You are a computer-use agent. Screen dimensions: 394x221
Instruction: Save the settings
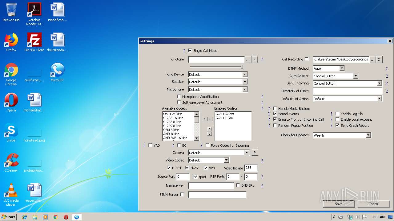pos(339,204)
